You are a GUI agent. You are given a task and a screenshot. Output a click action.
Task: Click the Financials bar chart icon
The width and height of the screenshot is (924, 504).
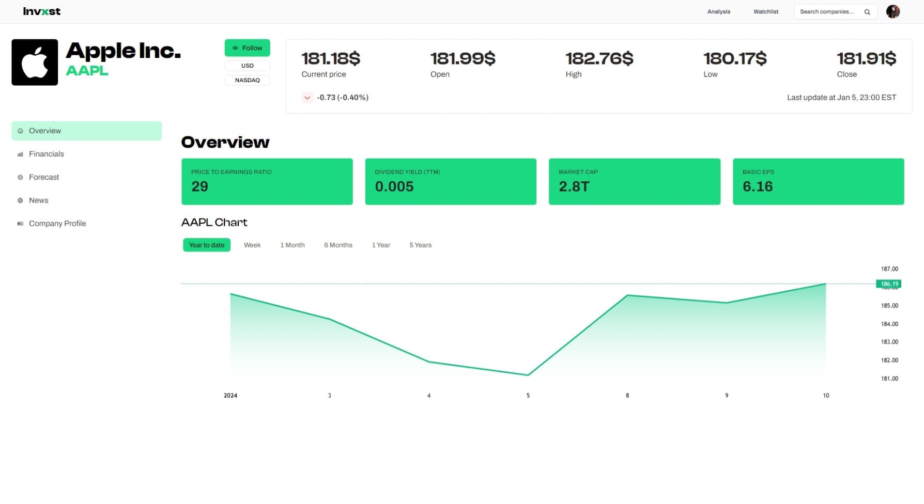(20, 154)
